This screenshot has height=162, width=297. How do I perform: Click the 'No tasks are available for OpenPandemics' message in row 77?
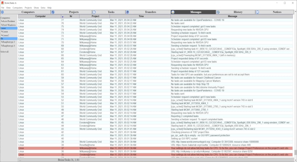click(x=198, y=20)
